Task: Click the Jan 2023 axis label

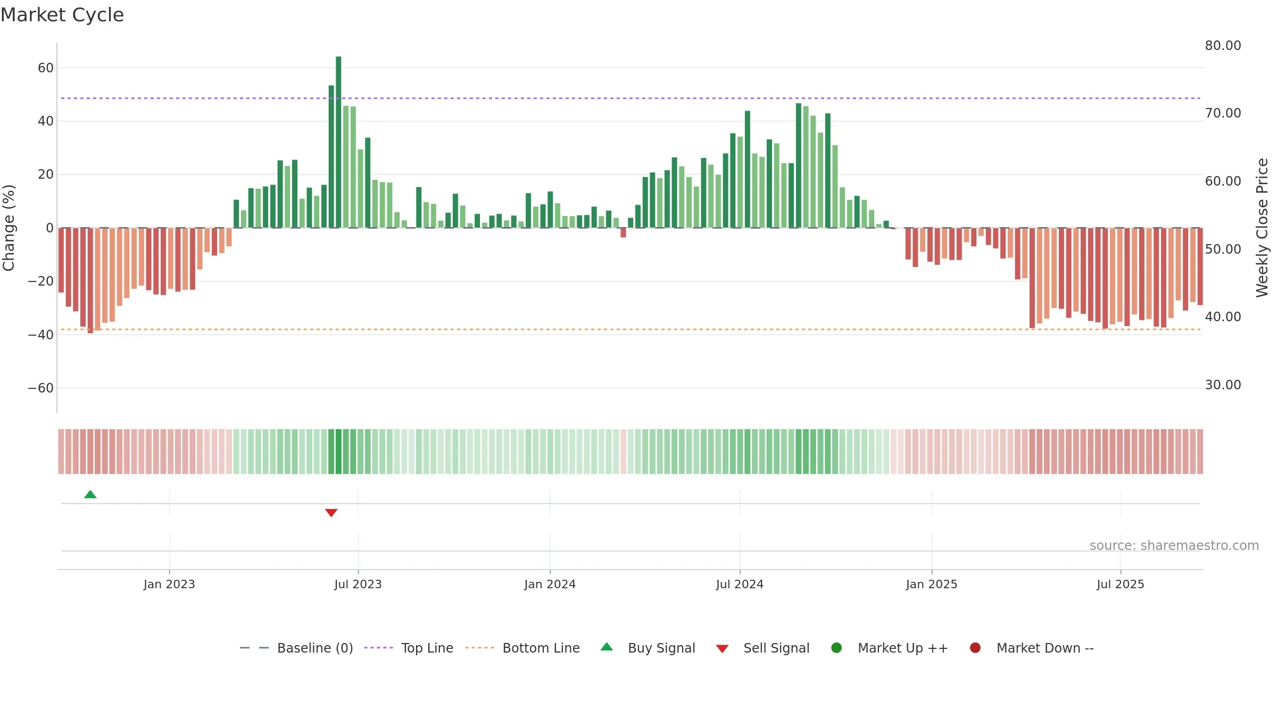Action: click(169, 584)
